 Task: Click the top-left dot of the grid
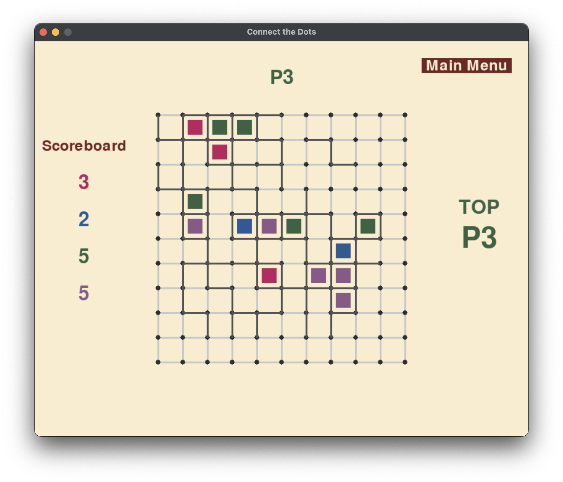tap(158, 115)
